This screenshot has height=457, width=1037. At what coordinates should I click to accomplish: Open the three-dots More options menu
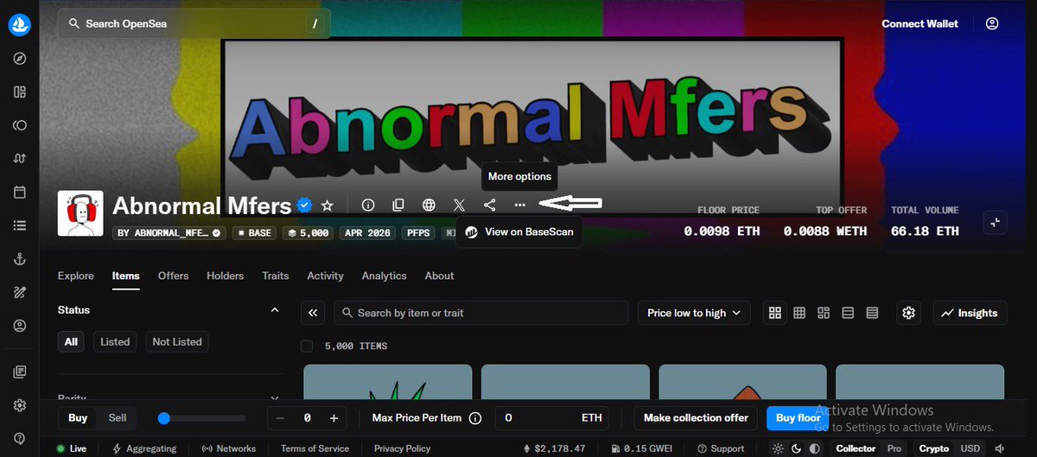(519, 206)
